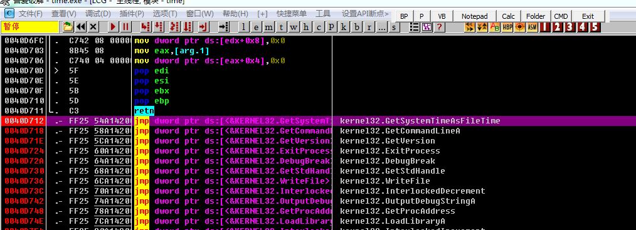The height and width of the screenshot is (230, 636).
Task: Open Source window with the s button
Action: point(394,27)
